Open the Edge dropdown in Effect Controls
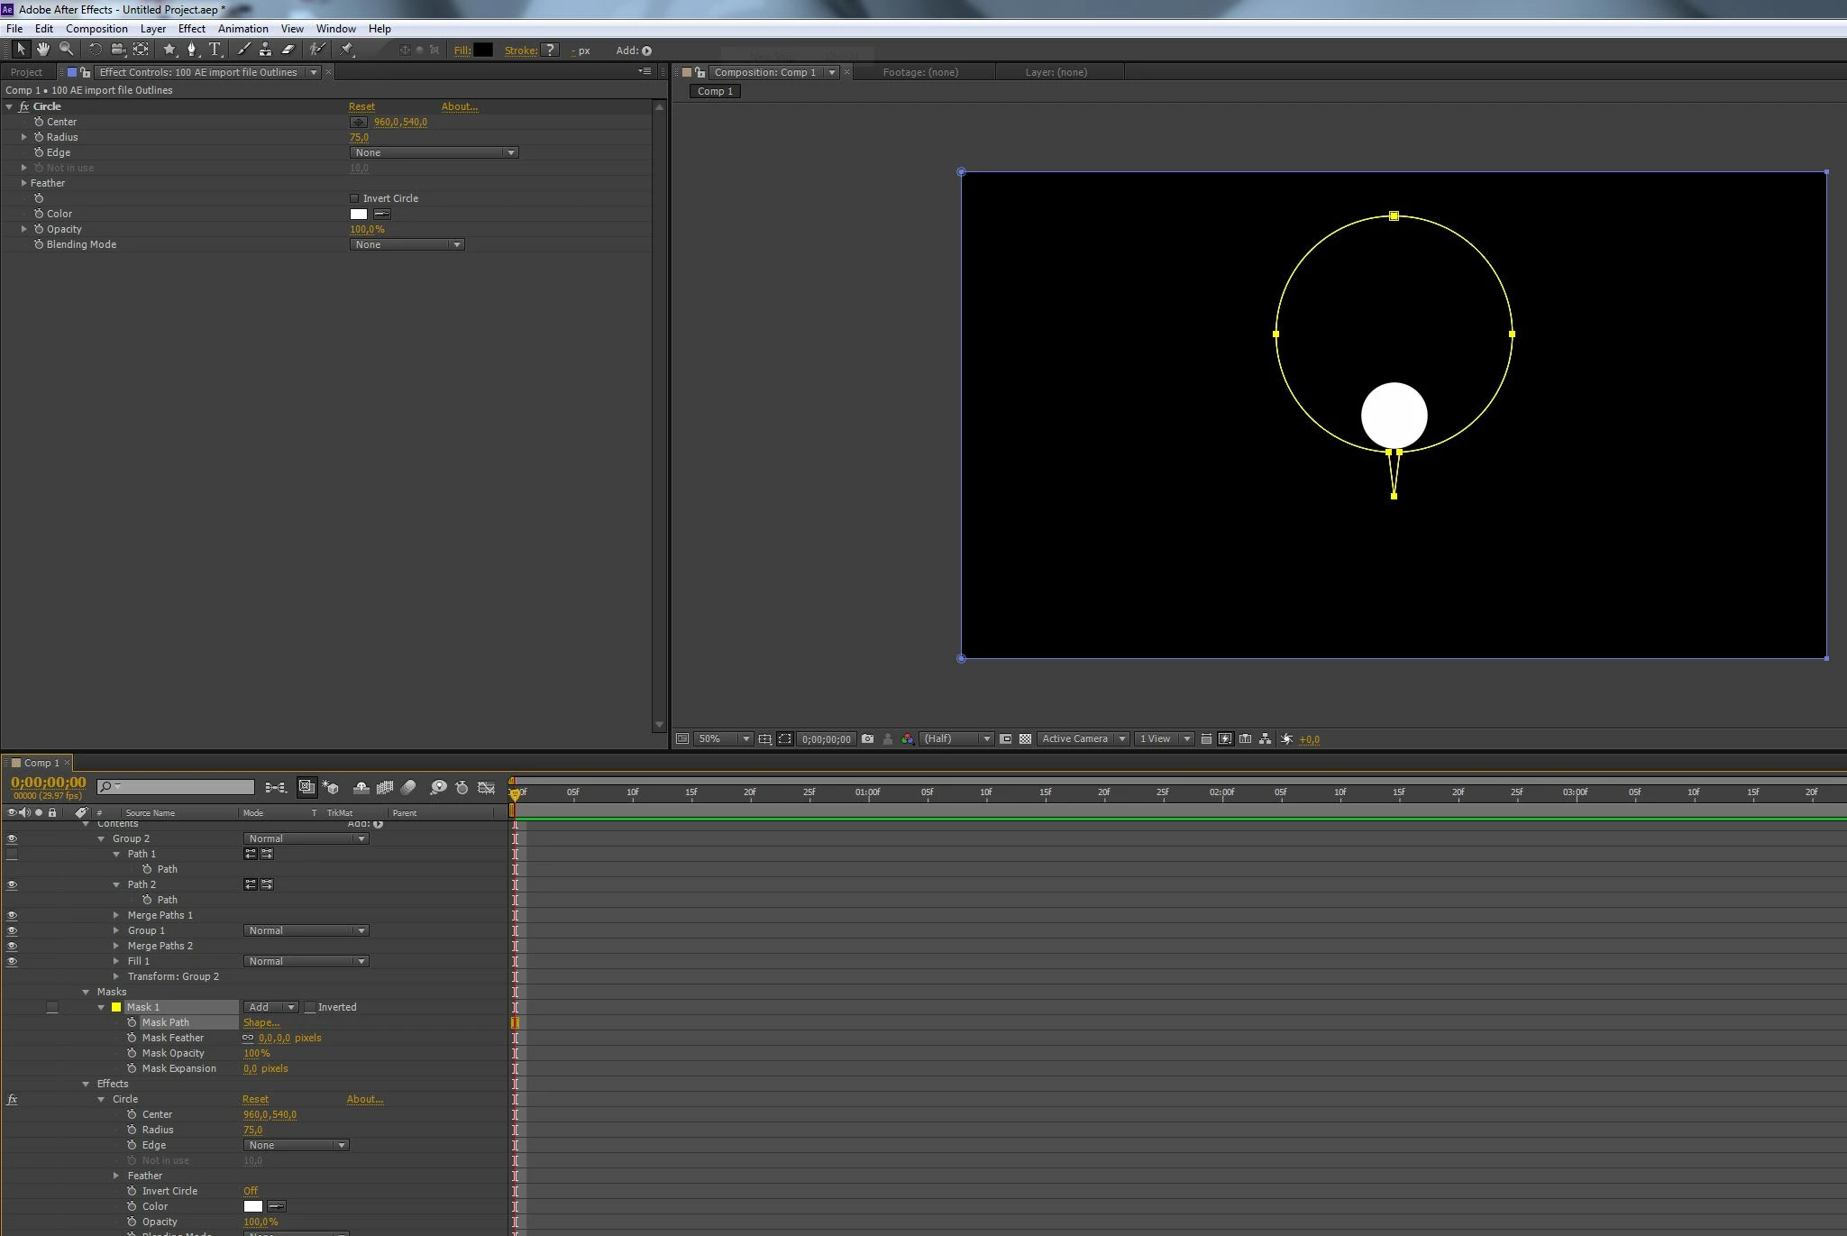The image size is (1847, 1236). point(433,152)
